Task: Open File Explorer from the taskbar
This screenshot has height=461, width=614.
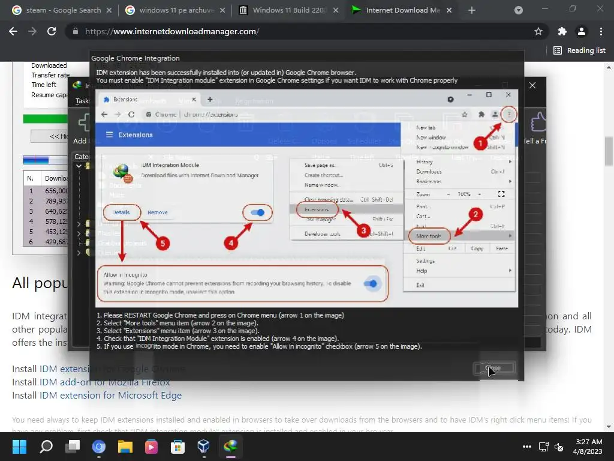Action: click(x=125, y=447)
